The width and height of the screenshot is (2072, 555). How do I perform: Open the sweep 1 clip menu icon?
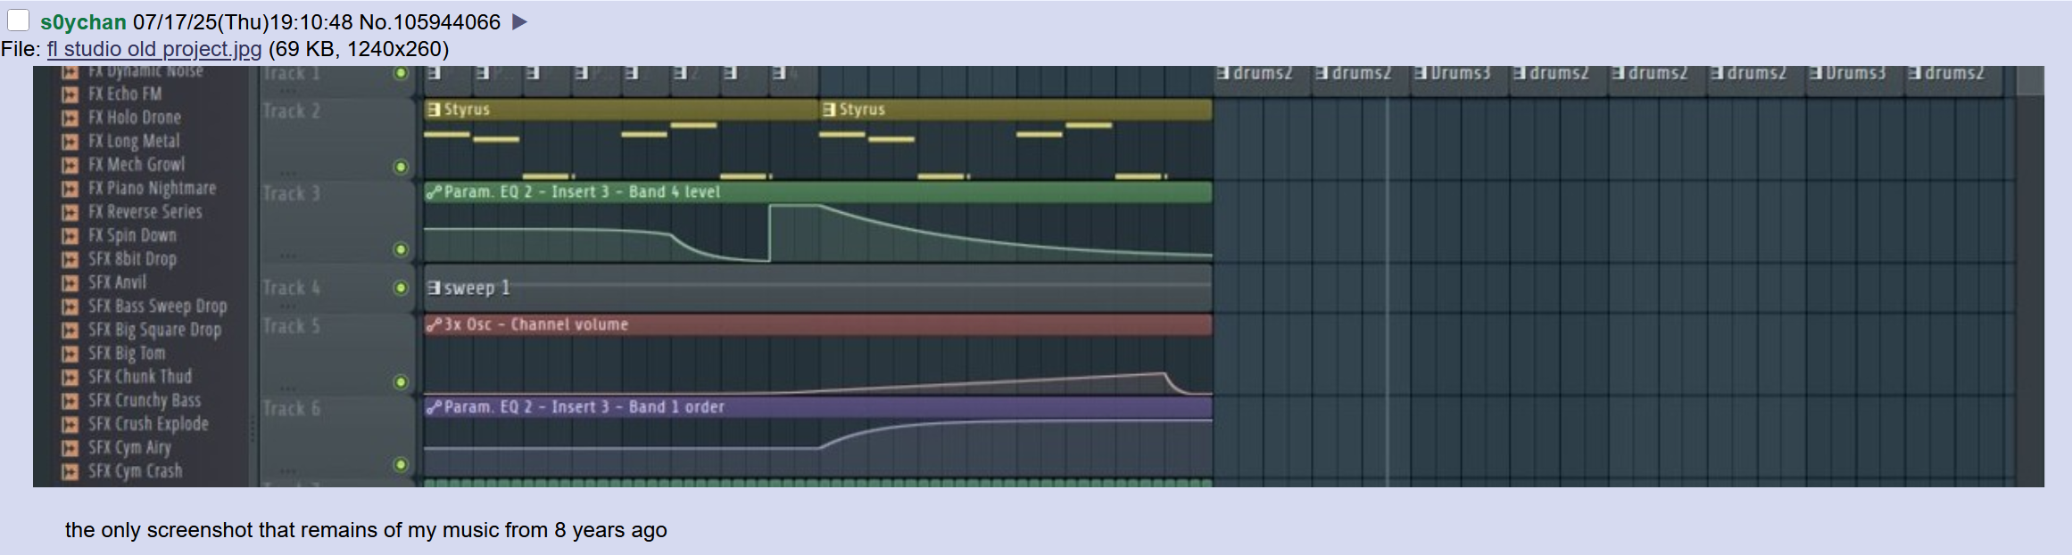434,288
